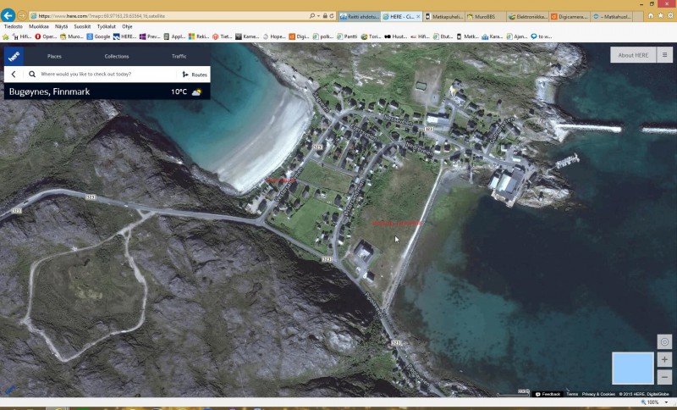The image size is (677, 410).
Task: Open the Privacy & Cookies link
Action: (598, 394)
